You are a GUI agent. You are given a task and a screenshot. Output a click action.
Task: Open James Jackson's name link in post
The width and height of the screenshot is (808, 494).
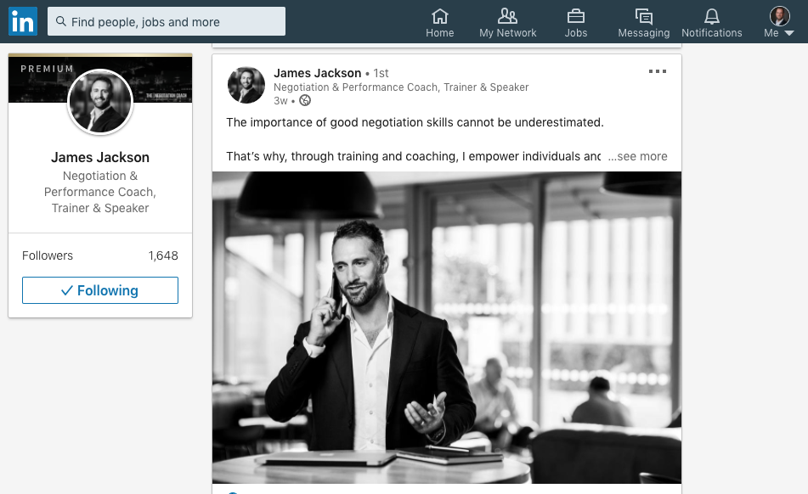(x=318, y=73)
